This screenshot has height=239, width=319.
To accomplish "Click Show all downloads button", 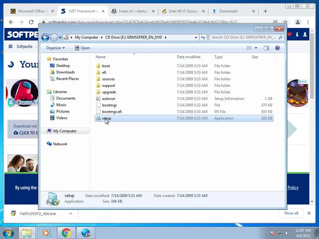I will click(291, 213).
